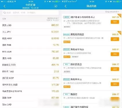Tap the magnifier icon in search box
This screenshot has height=108, width=122.
pos(5,13)
